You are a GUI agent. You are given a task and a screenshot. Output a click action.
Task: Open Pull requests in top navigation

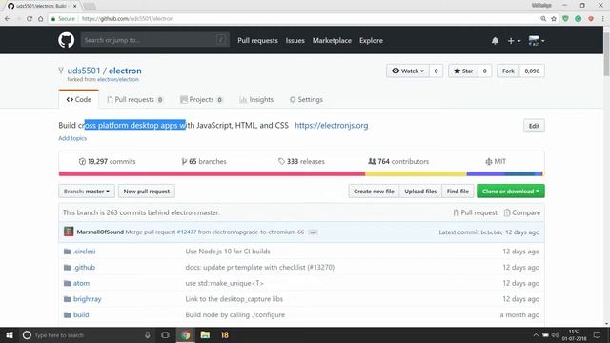tap(257, 40)
